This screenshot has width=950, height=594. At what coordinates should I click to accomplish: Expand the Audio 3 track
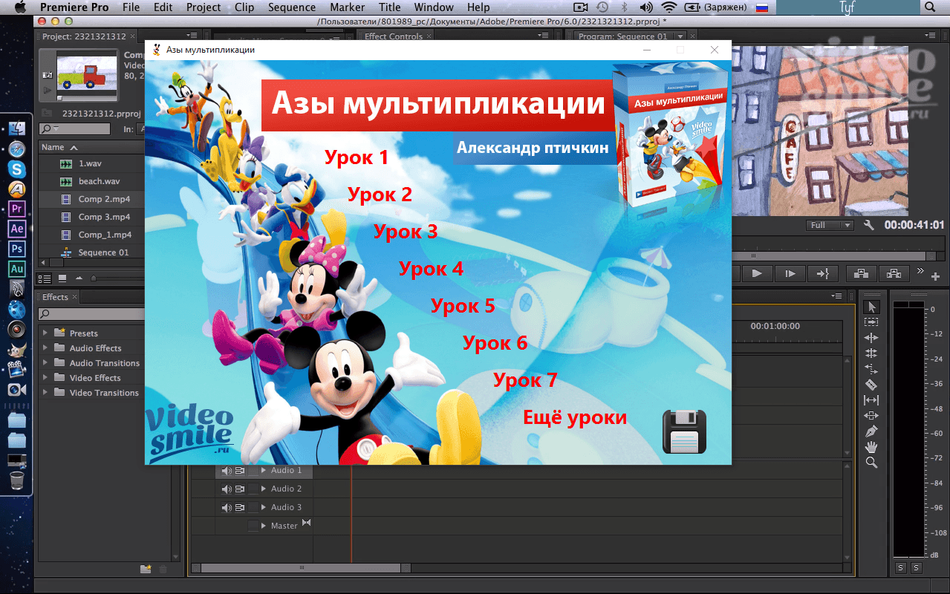click(264, 508)
